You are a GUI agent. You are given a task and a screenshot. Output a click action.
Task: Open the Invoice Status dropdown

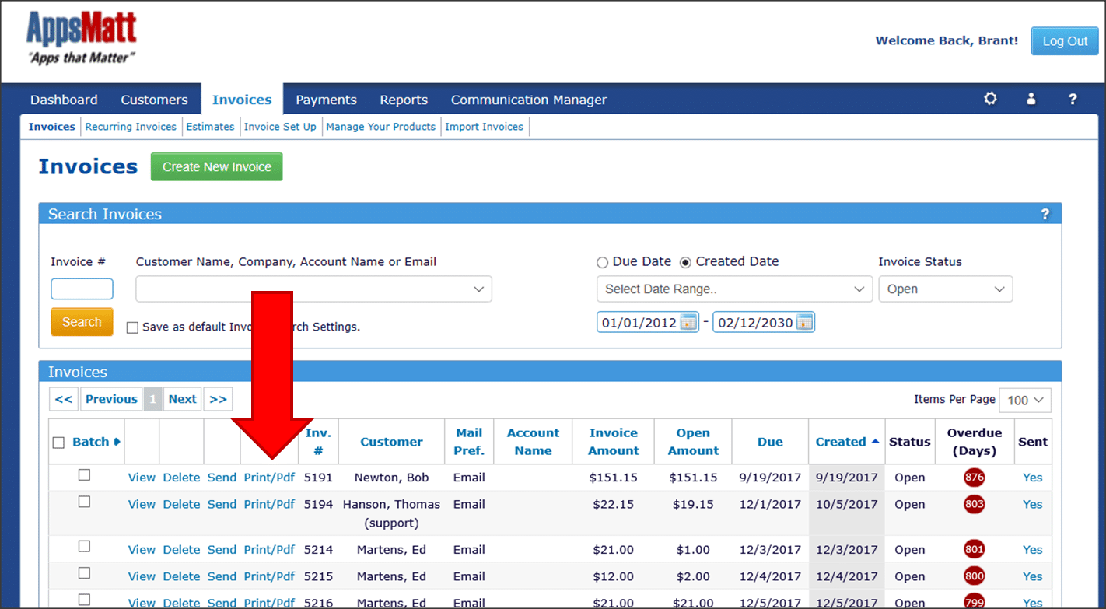point(946,289)
